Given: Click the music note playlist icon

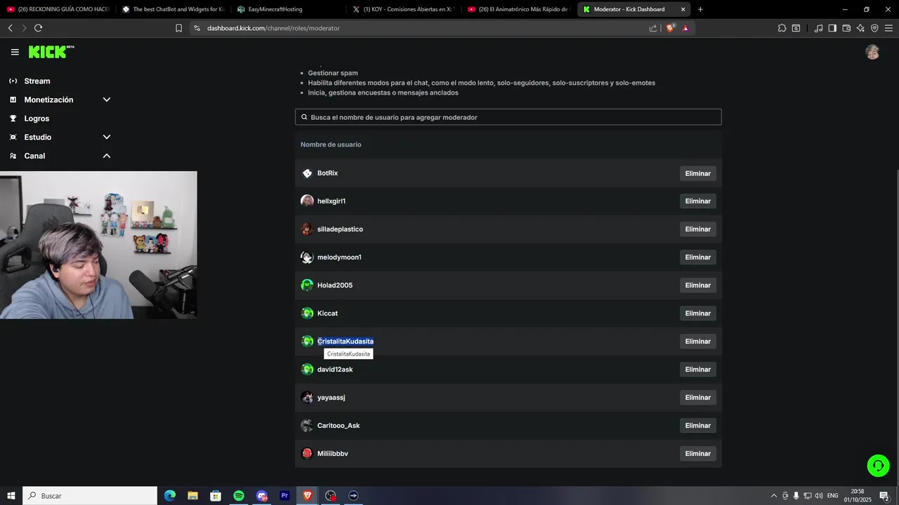Looking at the screenshot, I should 818,28.
